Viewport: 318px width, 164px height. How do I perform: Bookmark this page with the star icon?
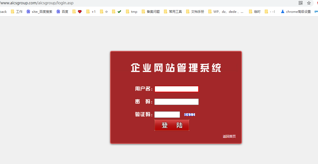pyautogui.click(x=309, y=3)
